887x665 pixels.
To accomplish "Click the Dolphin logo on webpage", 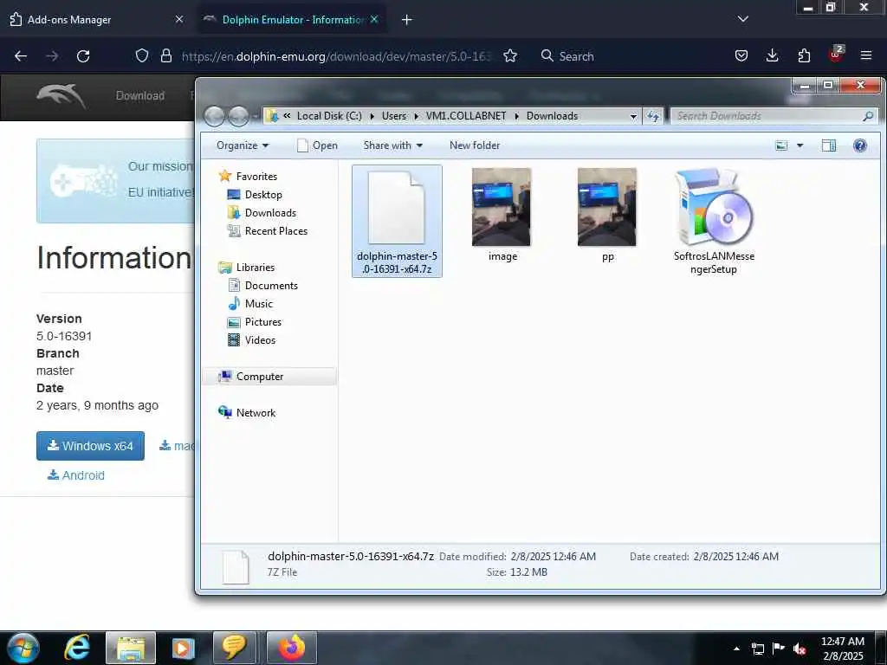I will (x=62, y=95).
